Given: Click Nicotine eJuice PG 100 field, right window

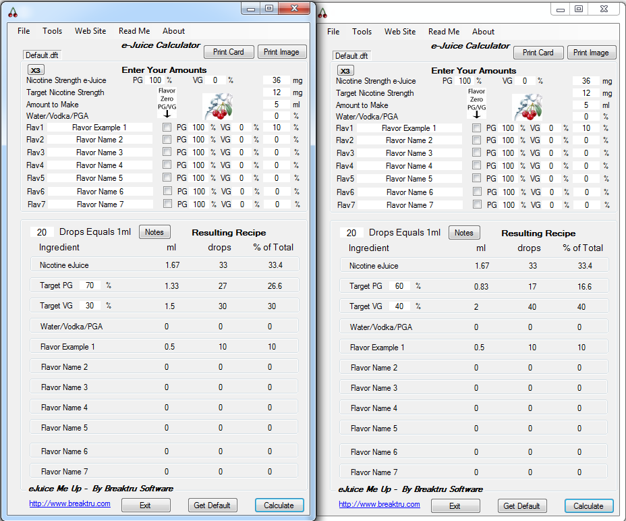Looking at the screenshot, I should (465, 81).
